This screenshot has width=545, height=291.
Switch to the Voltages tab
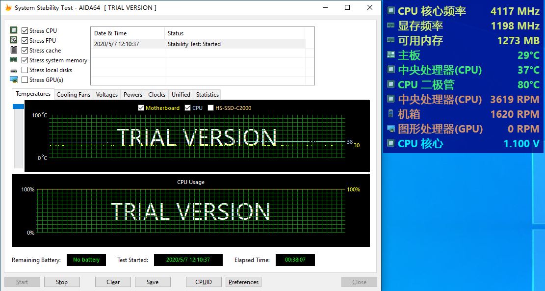pos(106,94)
